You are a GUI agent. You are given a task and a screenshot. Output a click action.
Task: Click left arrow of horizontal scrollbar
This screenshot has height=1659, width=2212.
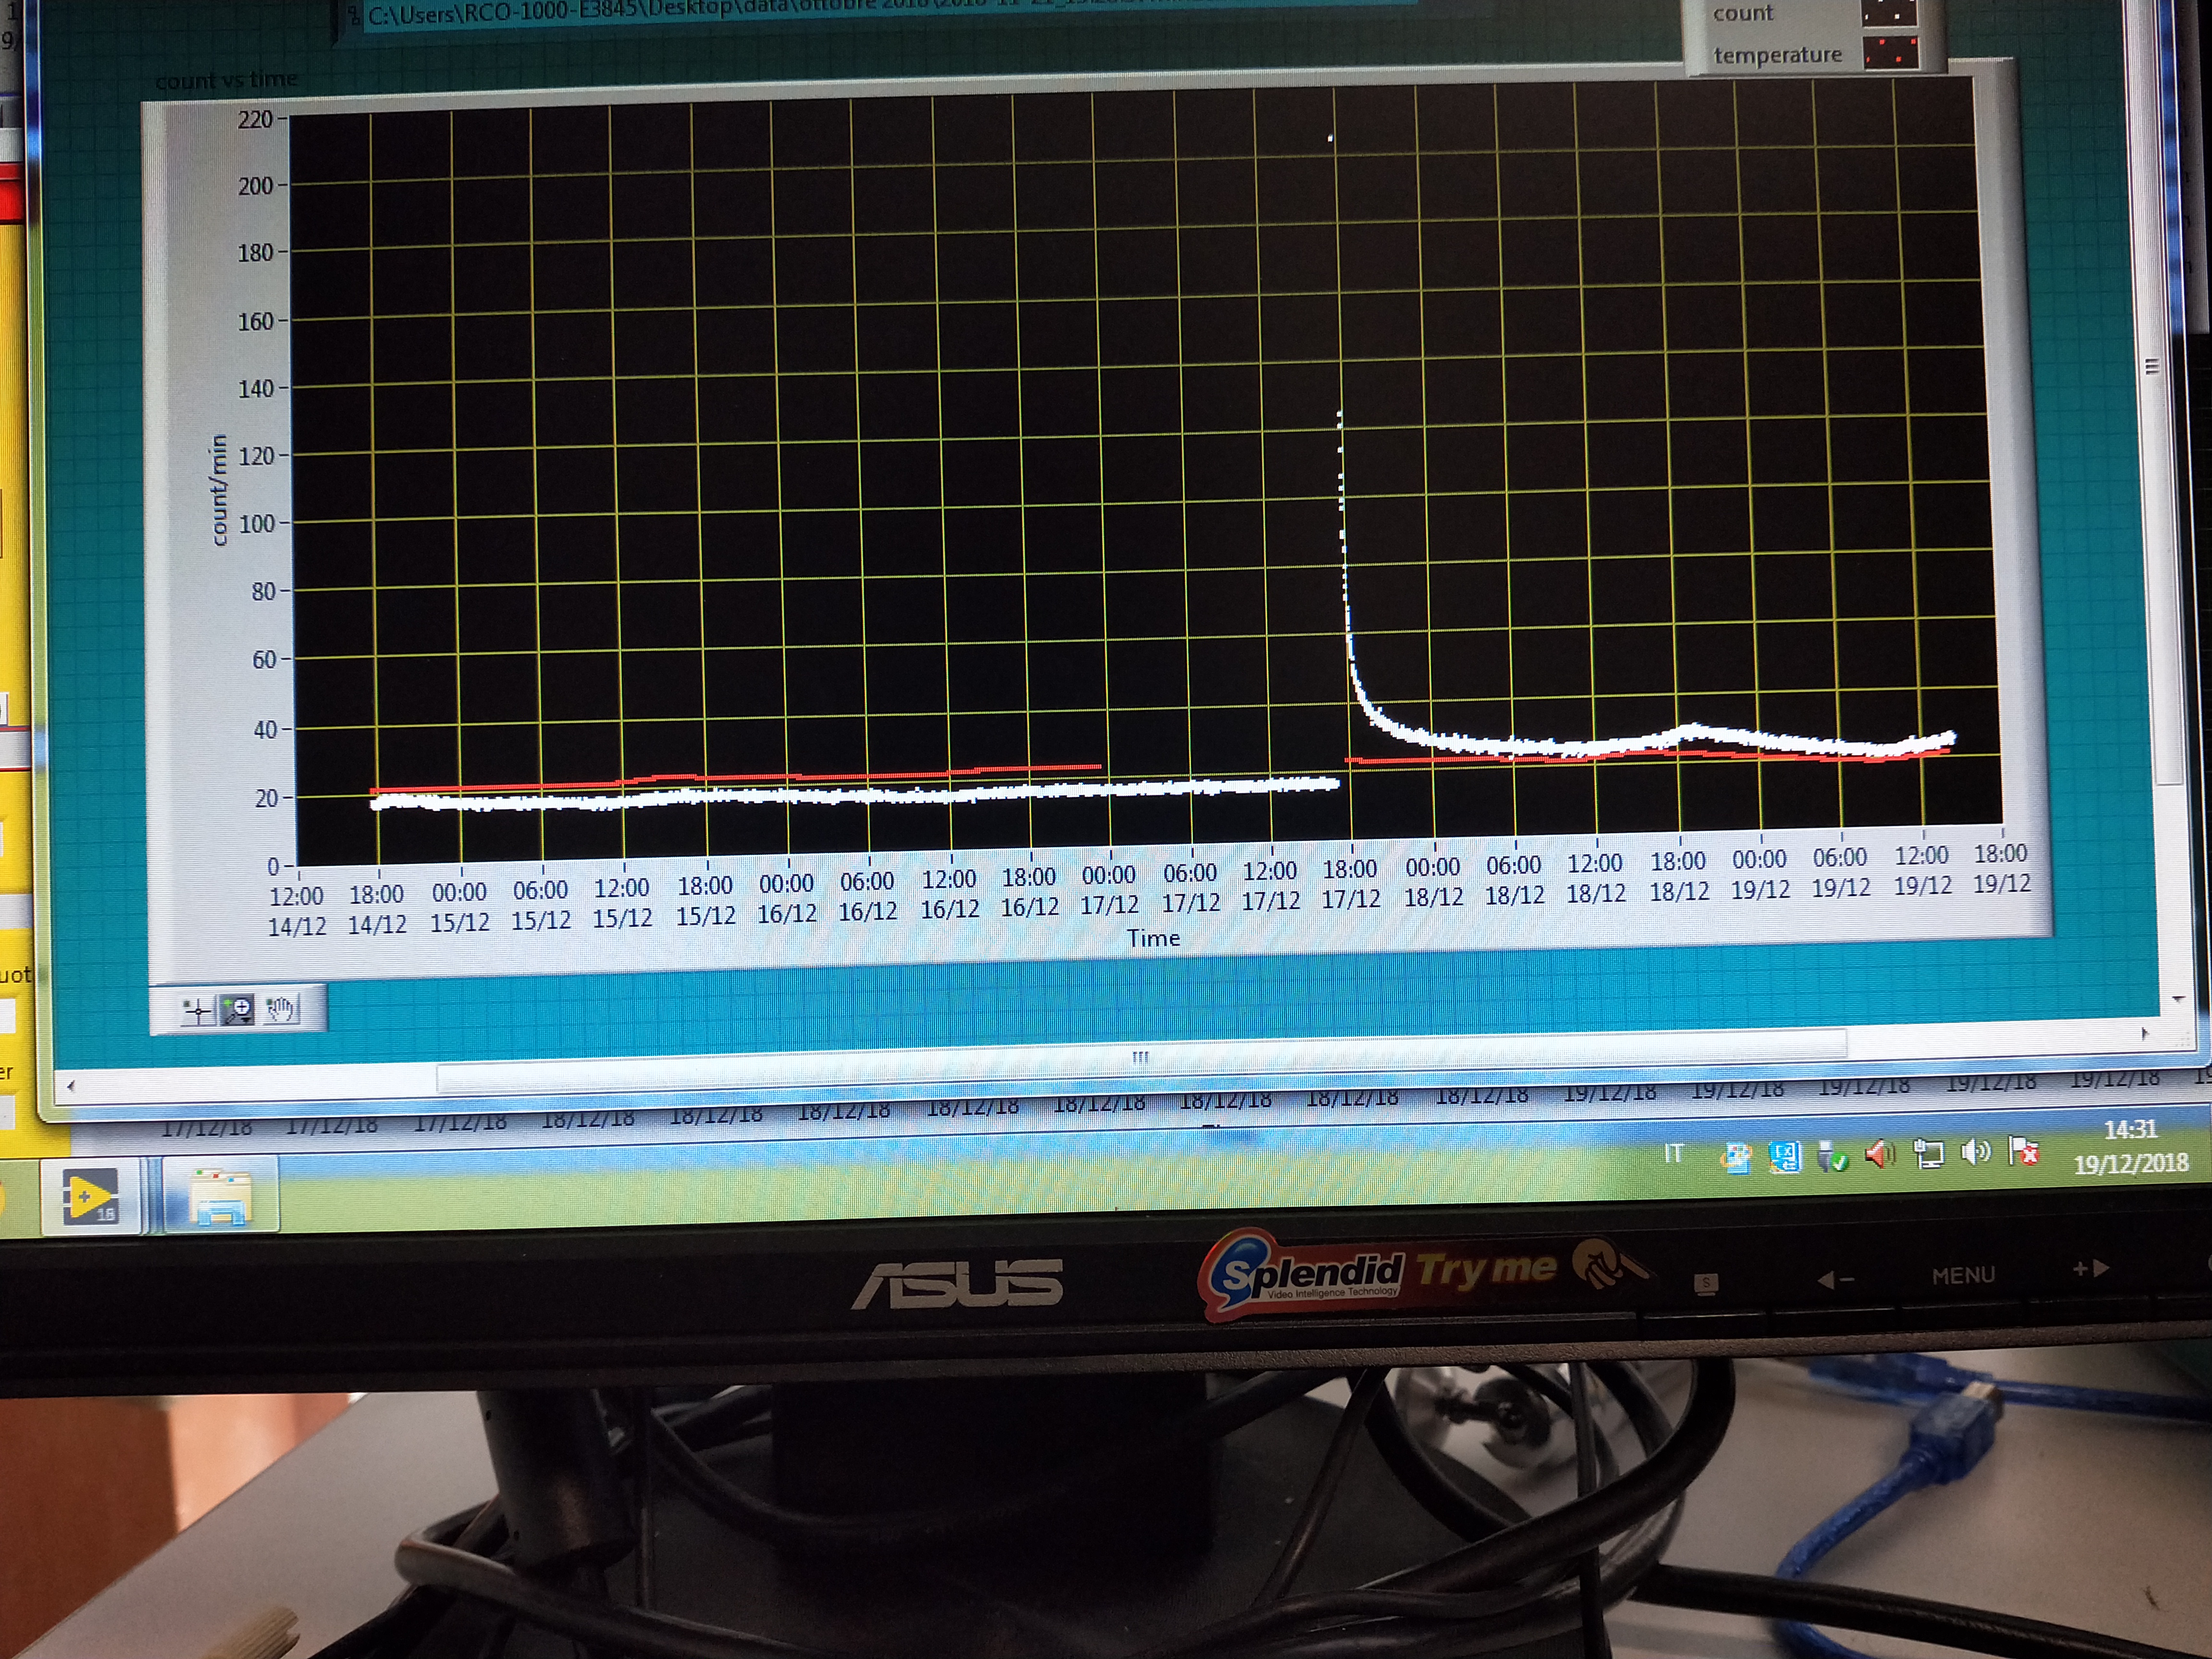(x=70, y=1085)
